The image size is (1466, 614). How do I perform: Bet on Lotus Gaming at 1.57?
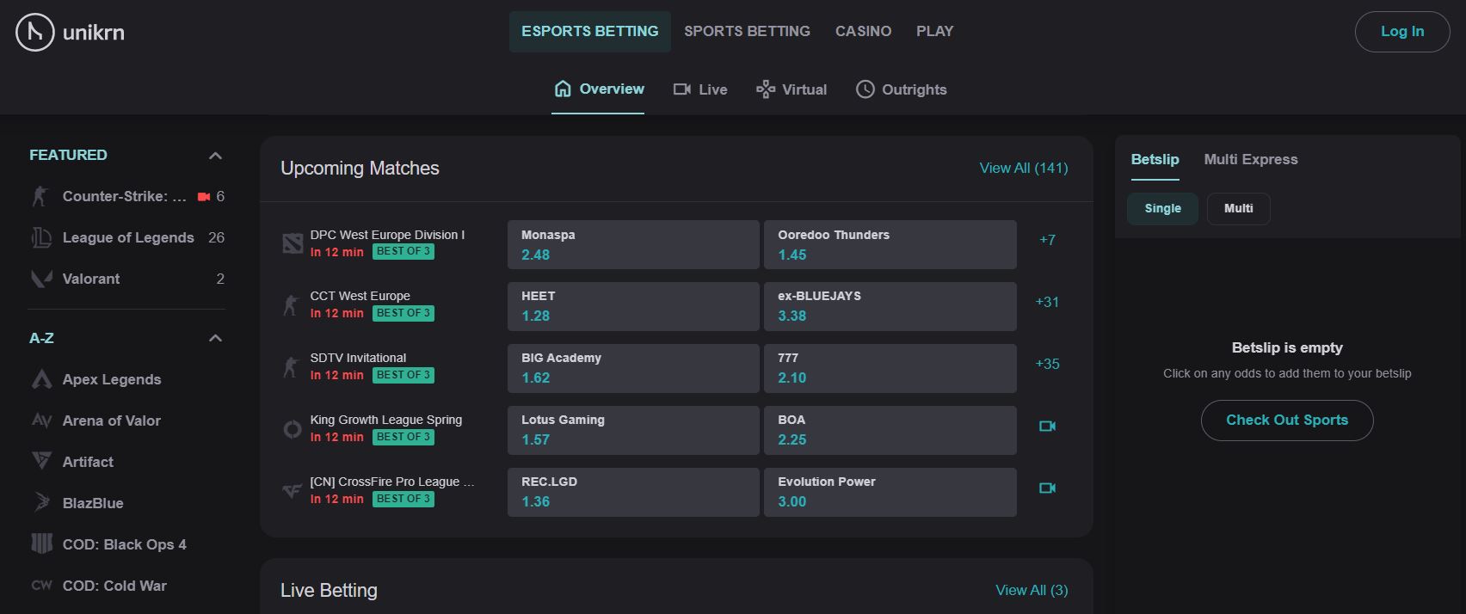633,430
